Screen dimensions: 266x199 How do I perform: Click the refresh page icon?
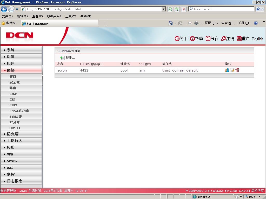[177, 9]
